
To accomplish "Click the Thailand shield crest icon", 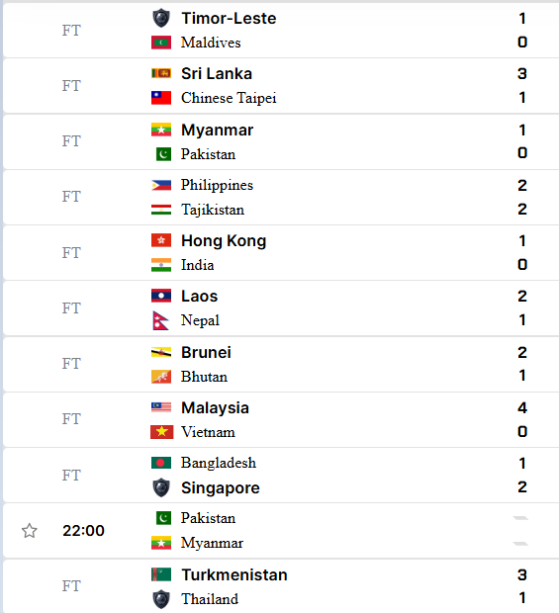I will (x=161, y=599).
